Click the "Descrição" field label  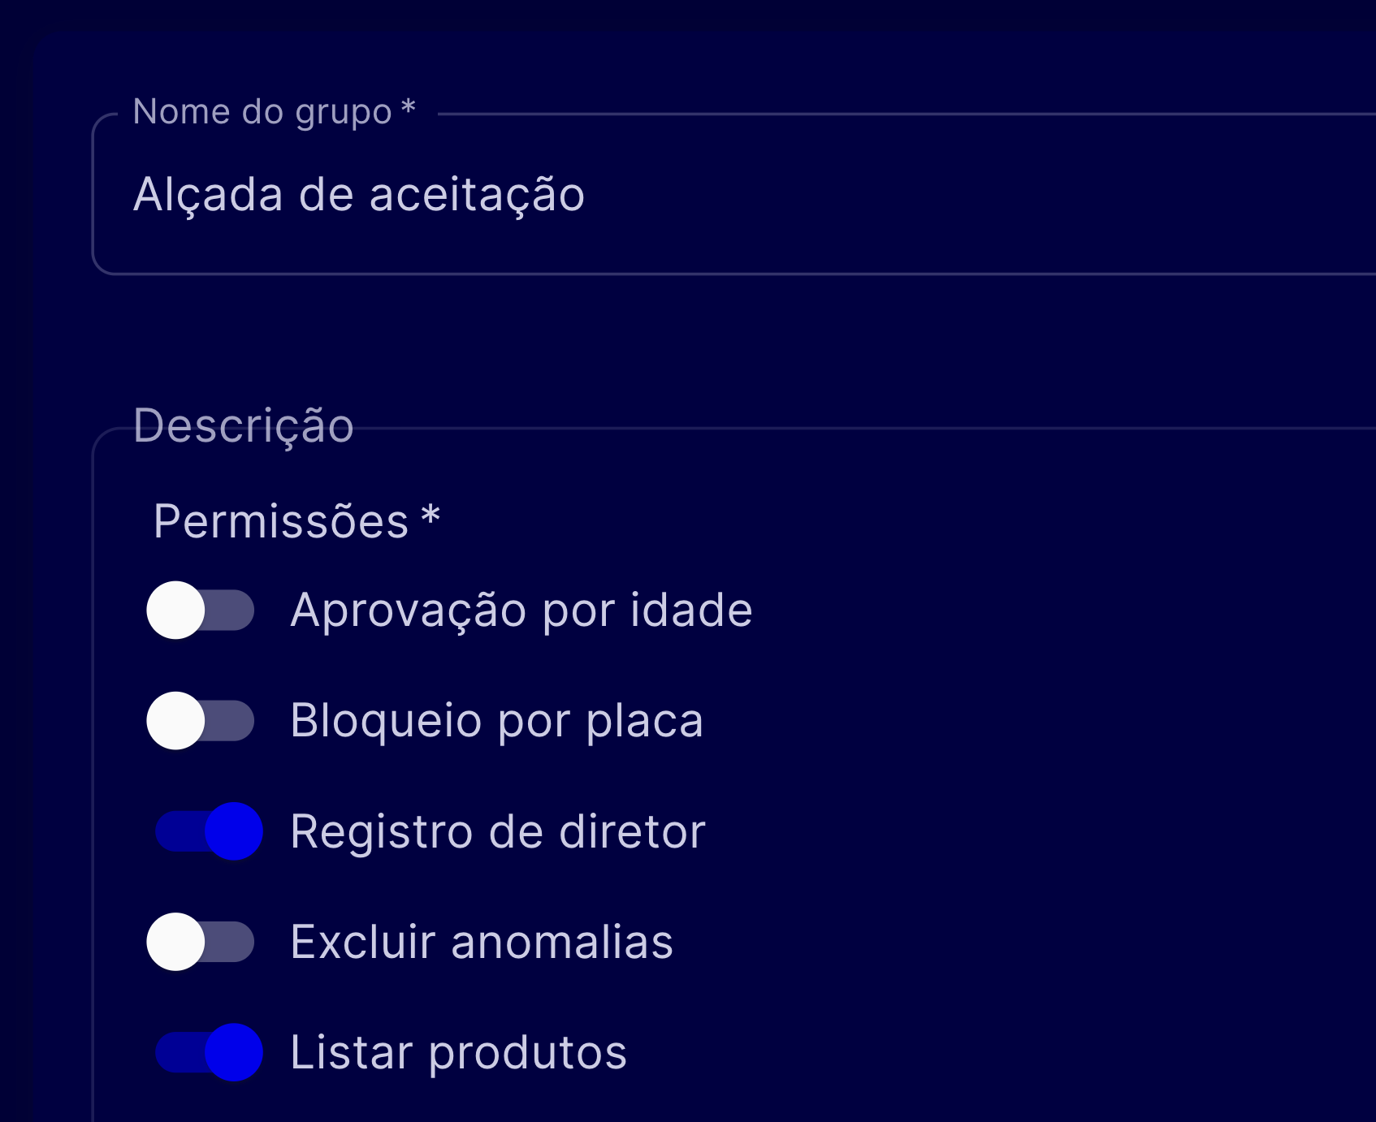(x=244, y=425)
